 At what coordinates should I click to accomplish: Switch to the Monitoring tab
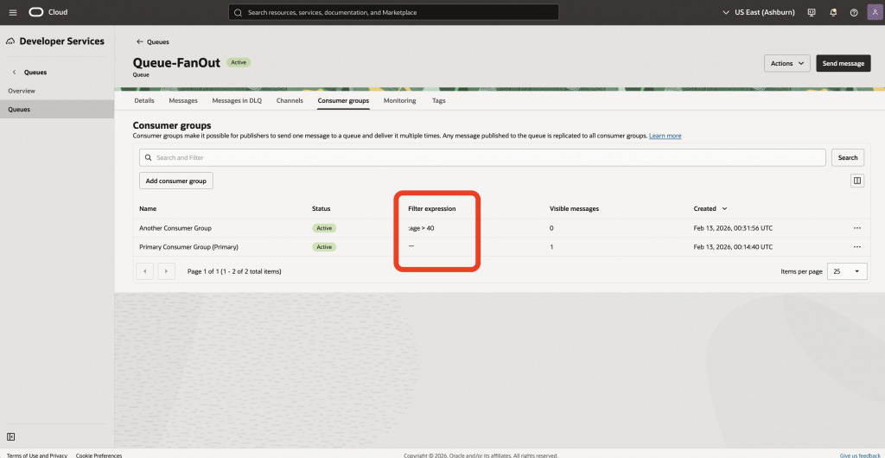[x=399, y=100]
